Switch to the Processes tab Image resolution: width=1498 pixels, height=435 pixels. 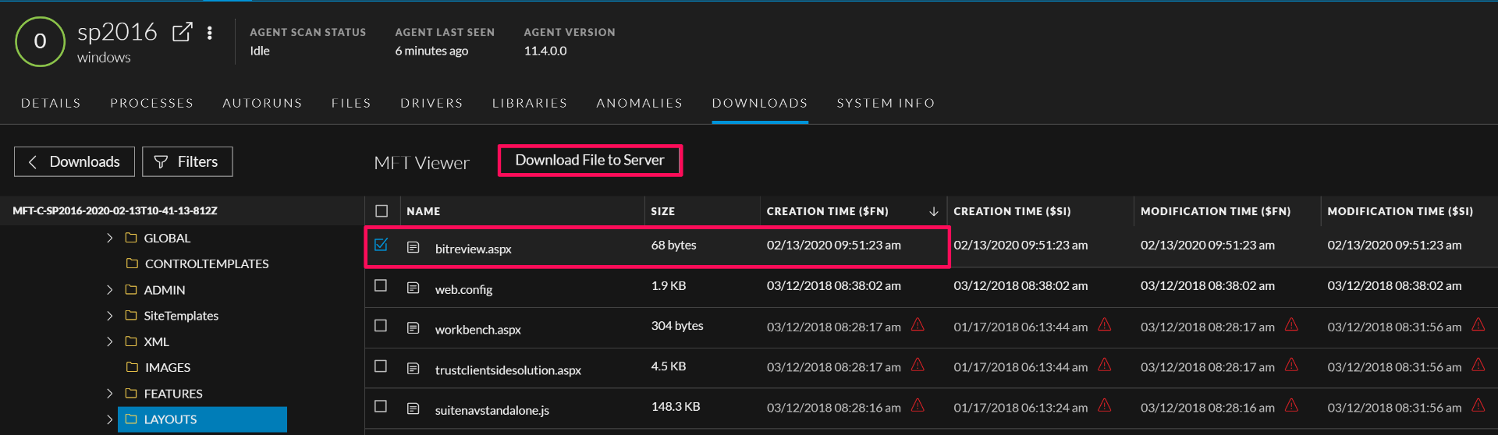point(151,103)
